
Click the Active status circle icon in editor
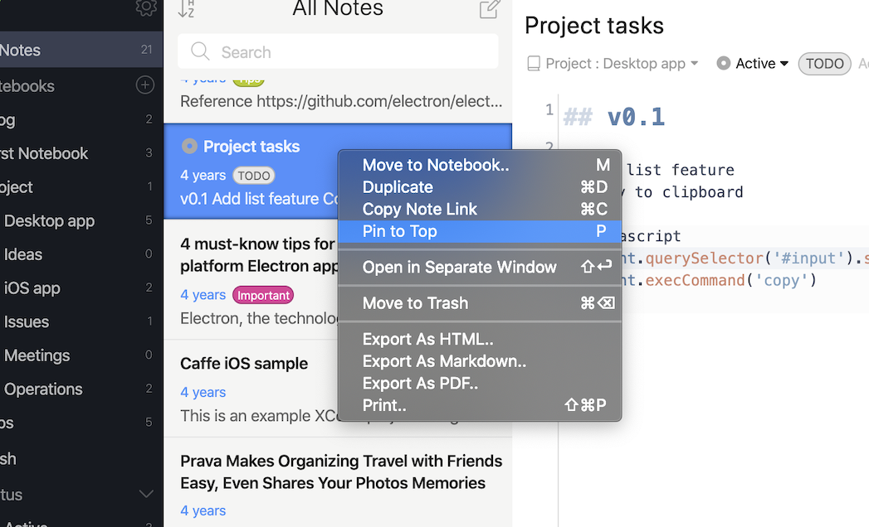tap(724, 64)
